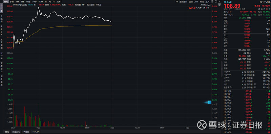Expand the right arrow chevron in toolbar
The width and height of the screenshot is (271, 134).
pyautogui.click(x=219, y=2)
